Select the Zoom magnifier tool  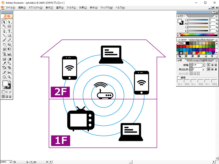(x=9, y=77)
